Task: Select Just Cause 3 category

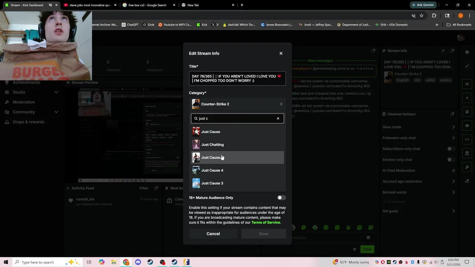Action: (237, 183)
